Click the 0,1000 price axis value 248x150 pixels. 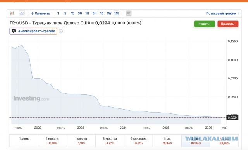point(232,60)
